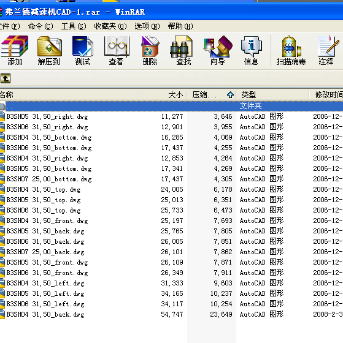
Task: Sort by the 名称 column header
Action: (68, 95)
